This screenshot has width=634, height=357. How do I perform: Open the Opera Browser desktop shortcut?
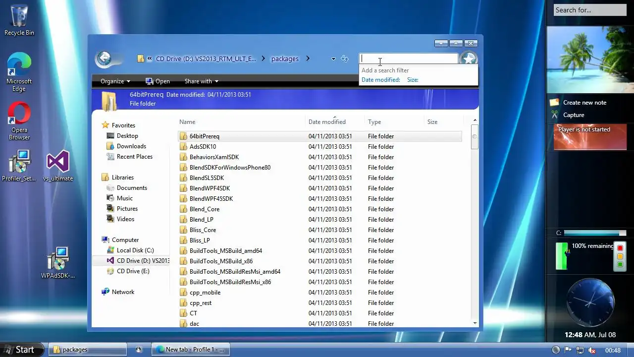19,121
